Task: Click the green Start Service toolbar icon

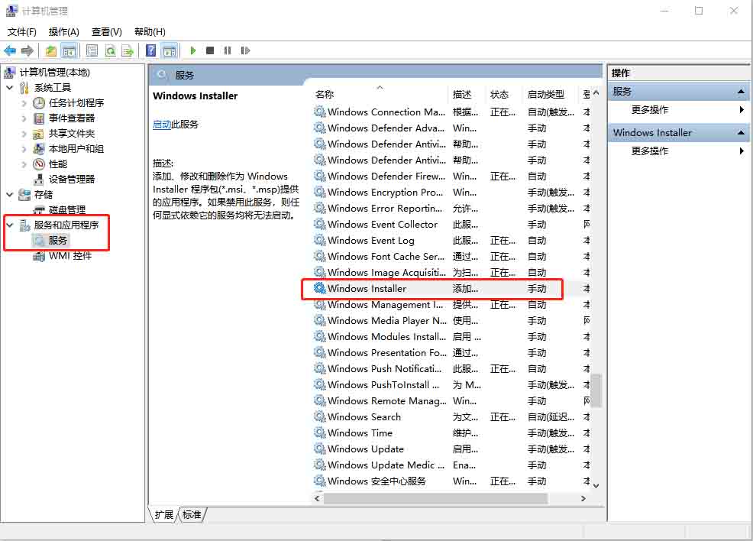Action: coord(193,50)
